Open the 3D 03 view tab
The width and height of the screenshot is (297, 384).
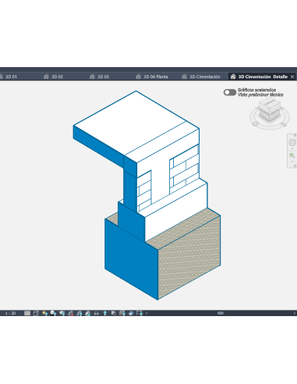[x=99, y=76]
